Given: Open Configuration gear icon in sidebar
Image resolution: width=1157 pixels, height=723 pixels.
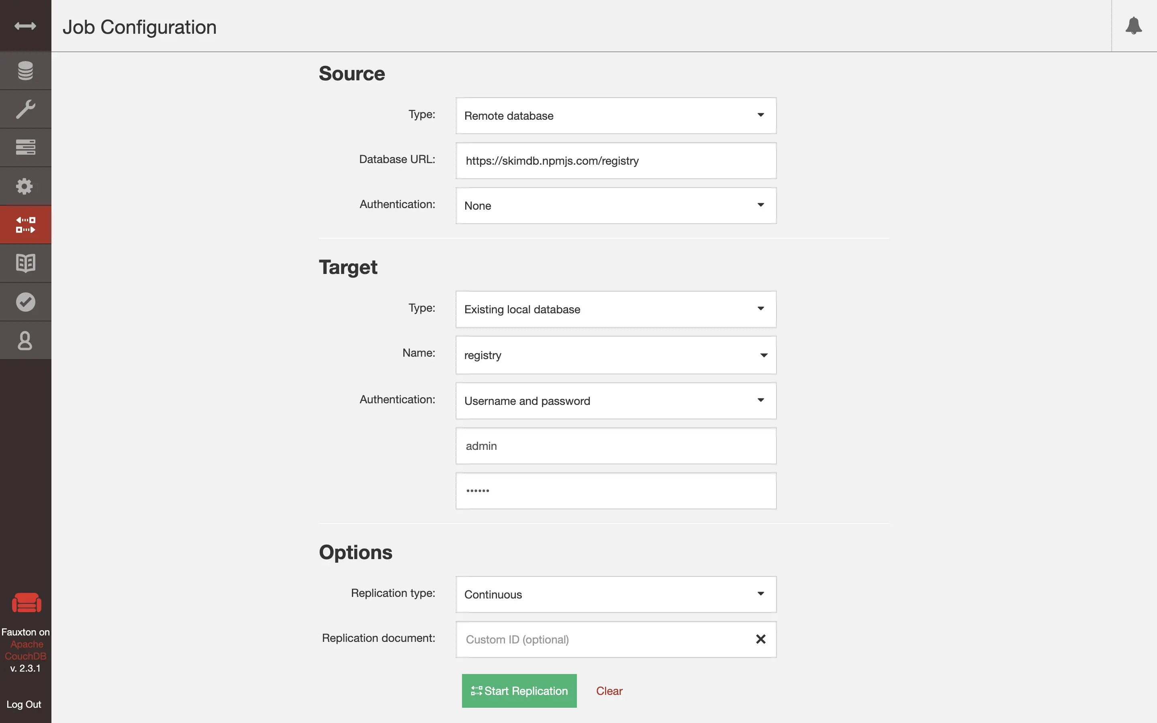Looking at the screenshot, I should click(25, 186).
